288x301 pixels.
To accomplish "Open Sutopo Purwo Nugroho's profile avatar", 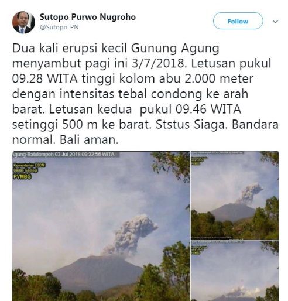I will pyautogui.click(x=23, y=22).
